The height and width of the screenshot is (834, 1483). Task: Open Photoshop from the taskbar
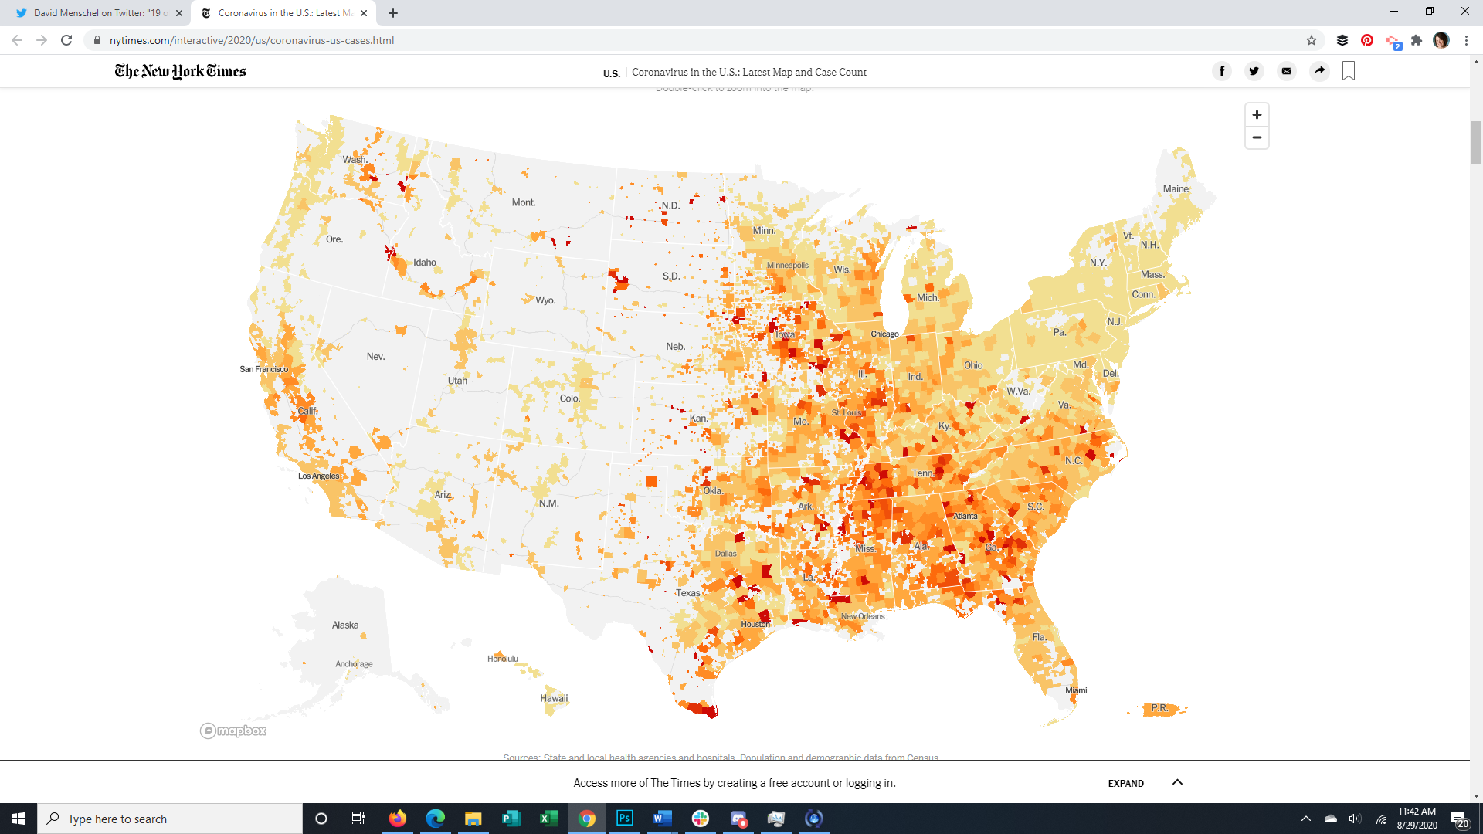point(624,819)
